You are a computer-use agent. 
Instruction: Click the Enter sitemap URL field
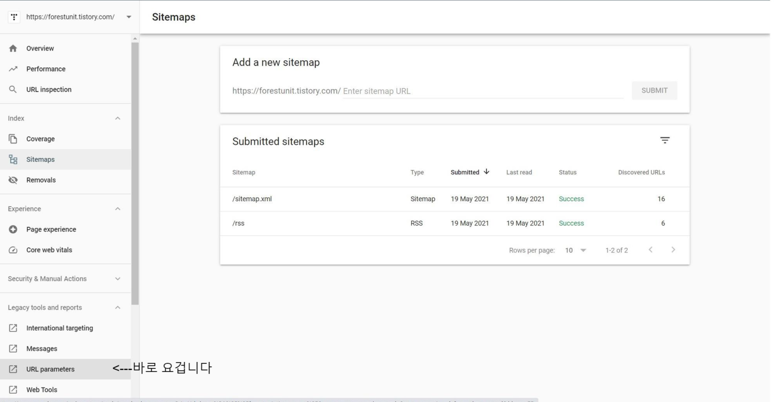click(483, 91)
